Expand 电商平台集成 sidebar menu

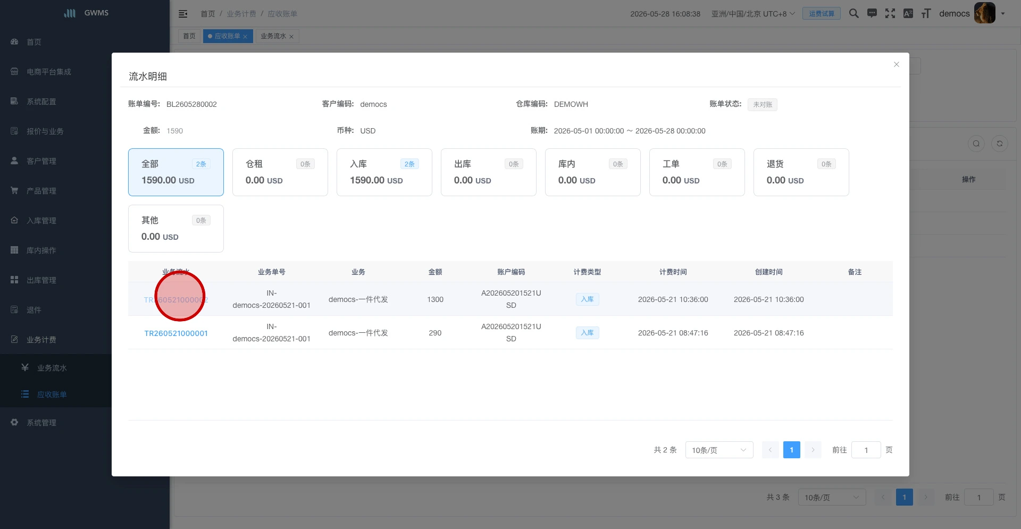(x=49, y=72)
